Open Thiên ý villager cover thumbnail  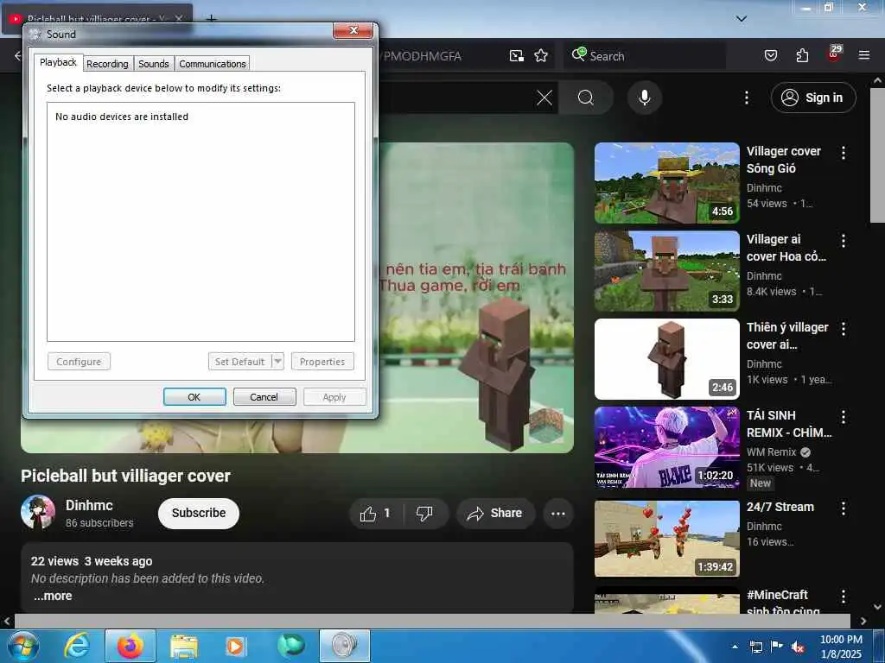(x=666, y=359)
